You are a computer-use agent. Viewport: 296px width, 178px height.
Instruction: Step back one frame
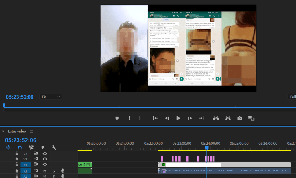(167, 118)
